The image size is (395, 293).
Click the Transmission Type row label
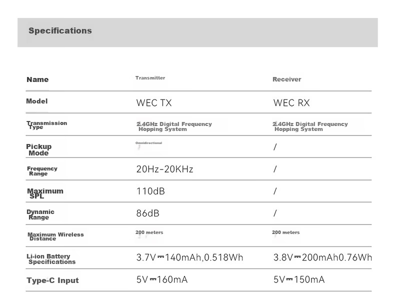tap(47, 125)
